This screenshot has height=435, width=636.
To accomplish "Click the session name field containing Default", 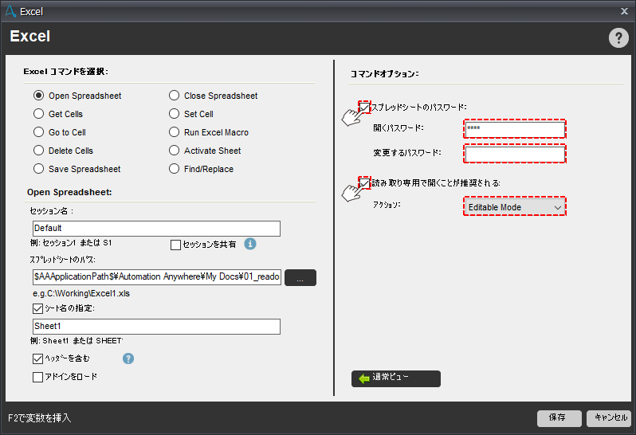I will (156, 228).
